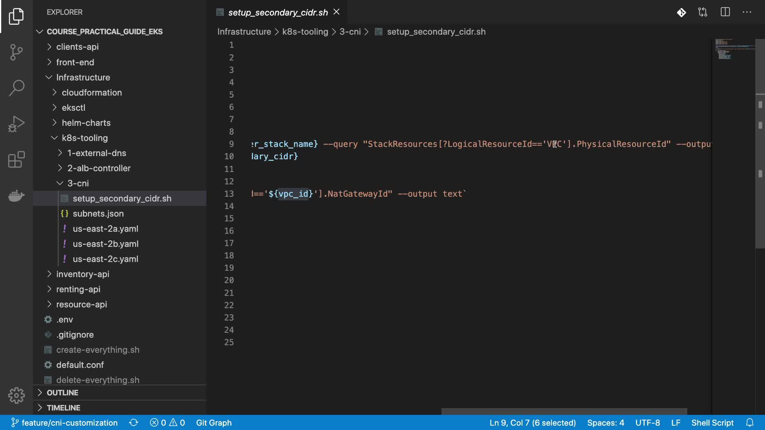The height and width of the screenshot is (430, 765).
Task: Click the notifications bell icon
Action: pyautogui.click(x=750, y=422)
